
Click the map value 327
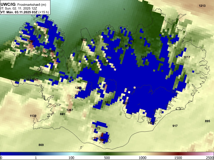(x=68, y=79)
